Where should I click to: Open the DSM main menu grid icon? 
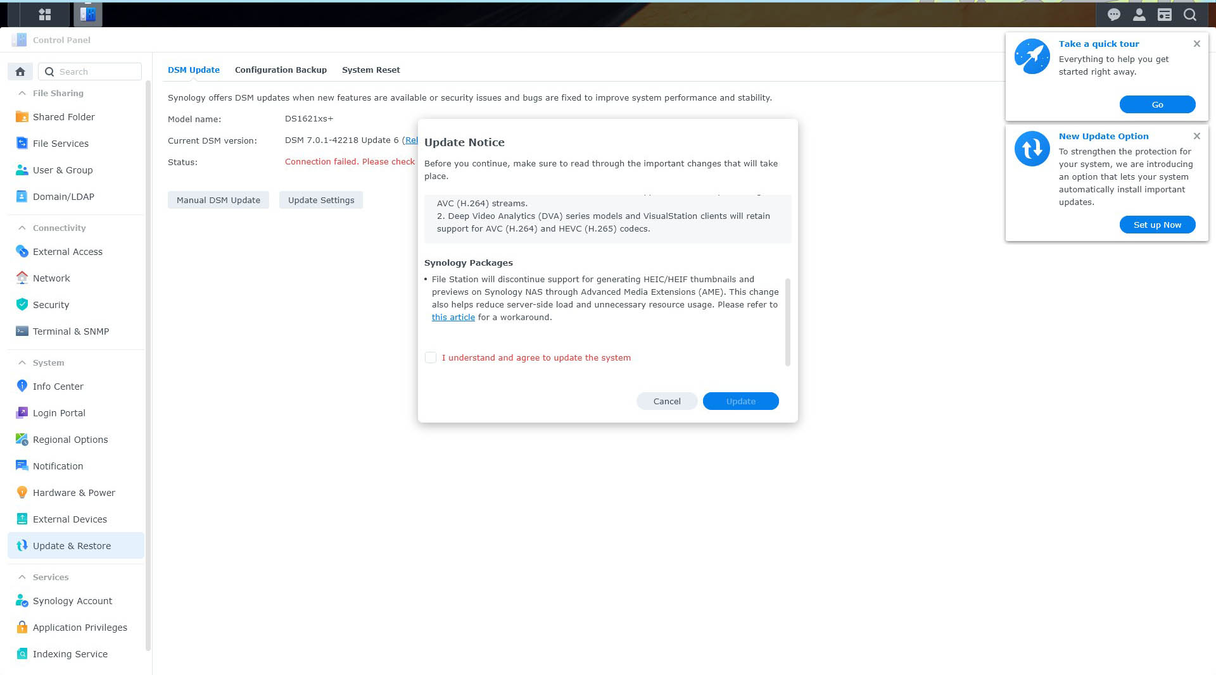pyautogui.click(x=44, y=14)
